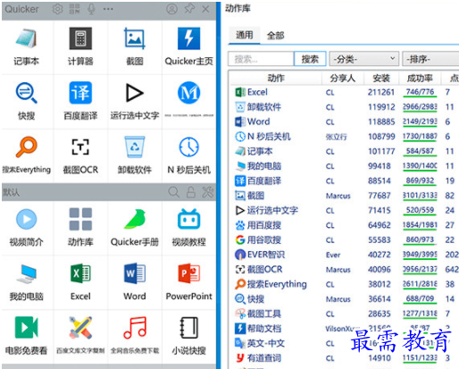Start the 截图OCR action in the Quicker panel

point(80,155)
